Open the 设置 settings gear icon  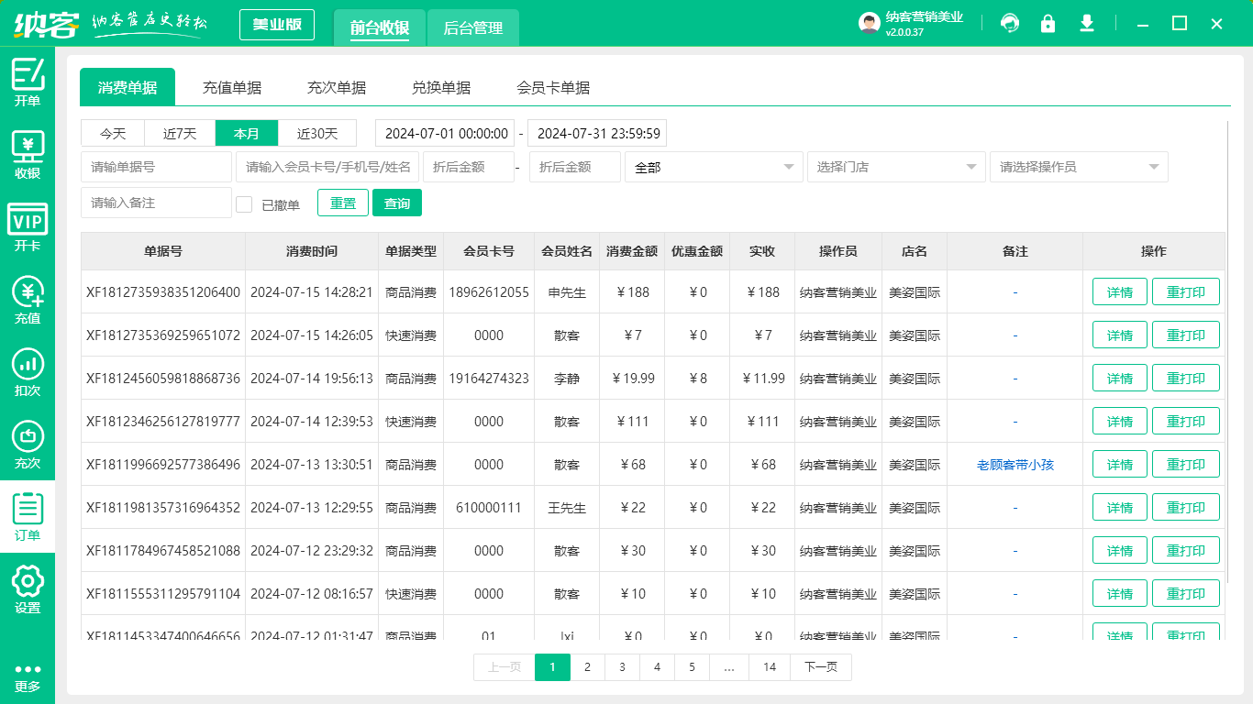point(28,589)
